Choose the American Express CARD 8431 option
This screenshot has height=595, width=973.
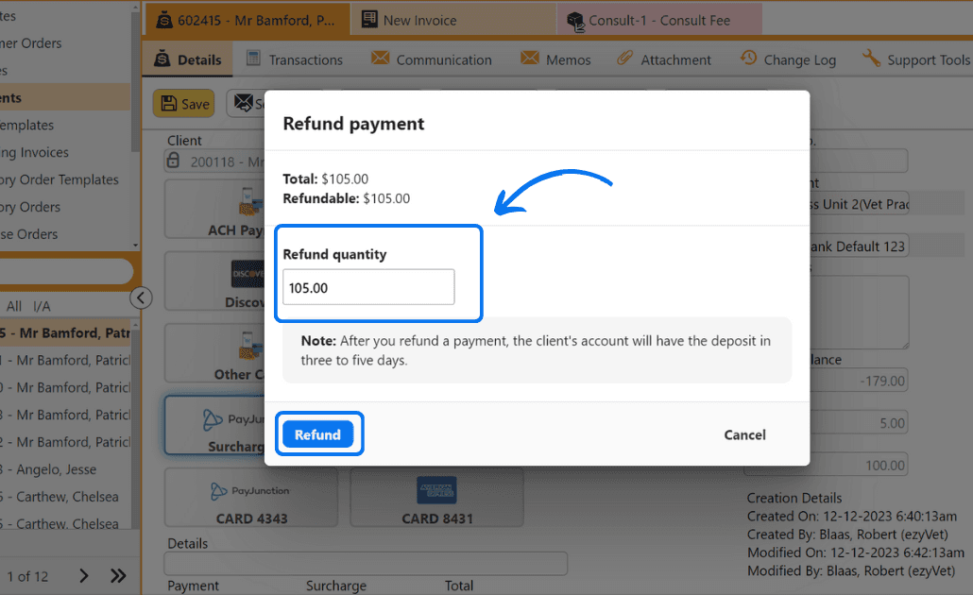coord(436,498)
